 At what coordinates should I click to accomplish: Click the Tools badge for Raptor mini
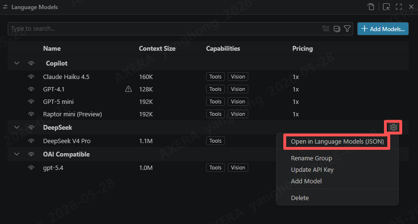215,114
